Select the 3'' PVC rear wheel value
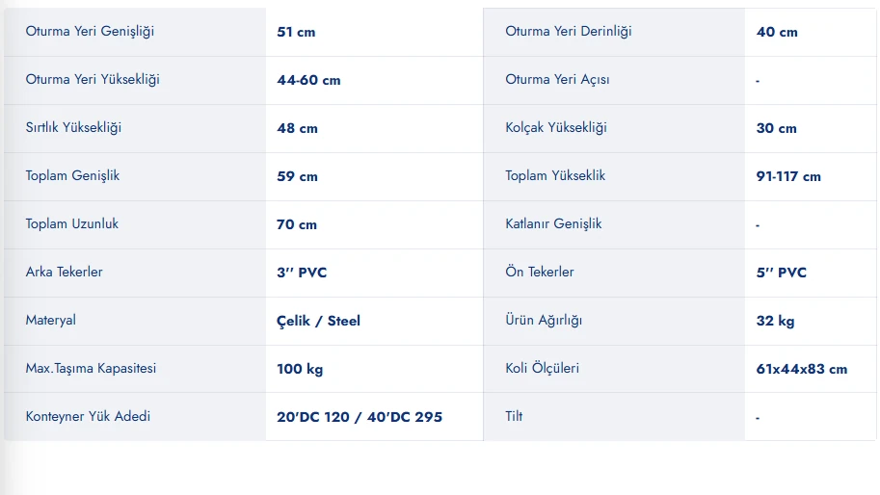The height and width of the screenshot is (495, 880). tap(302, 273)
